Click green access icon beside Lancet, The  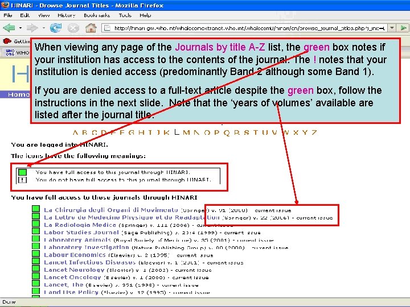pos(36,283)
